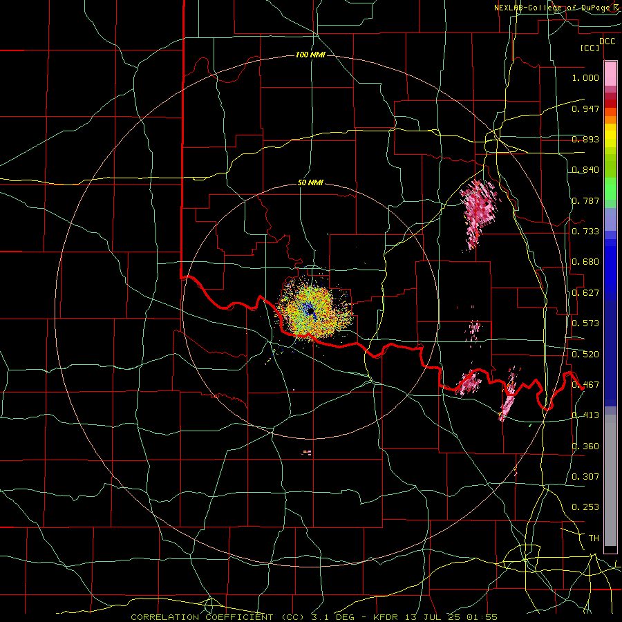
Task: Click the TH threshold label
Action: point(594,538)
